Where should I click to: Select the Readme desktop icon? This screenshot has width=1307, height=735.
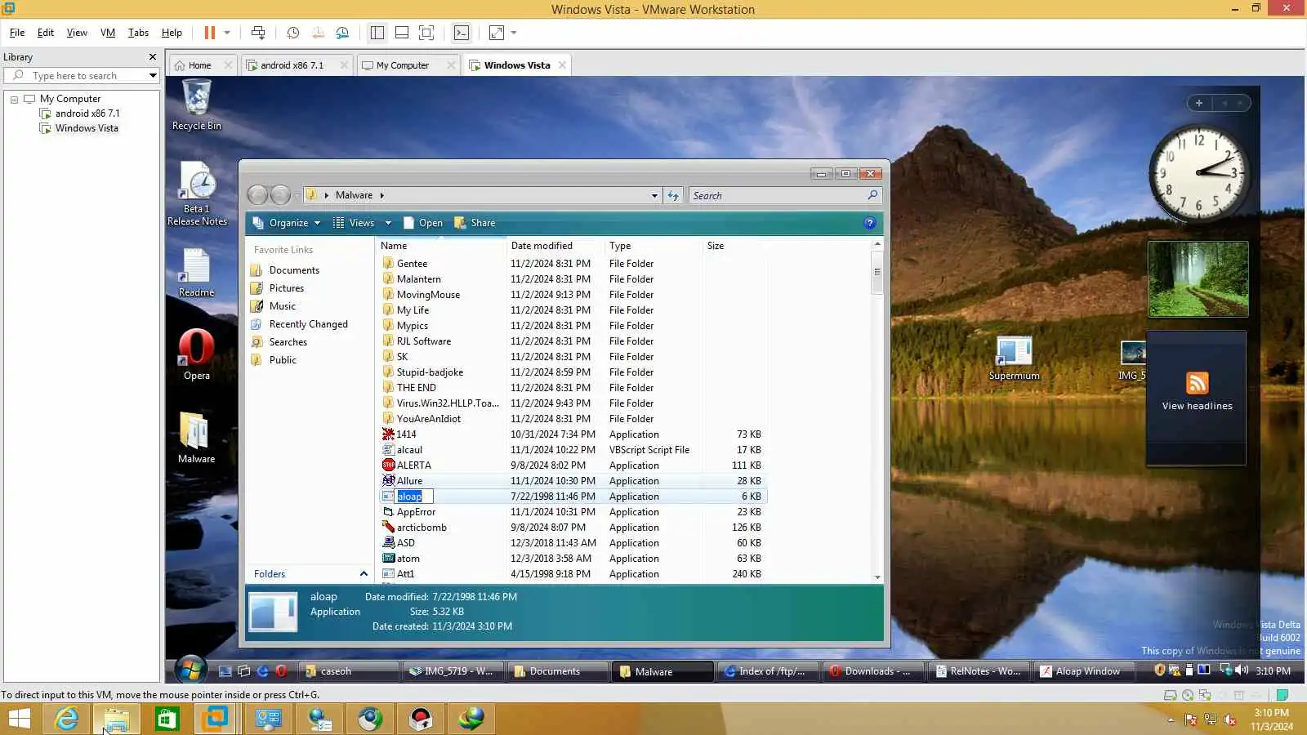coord(196,273)
